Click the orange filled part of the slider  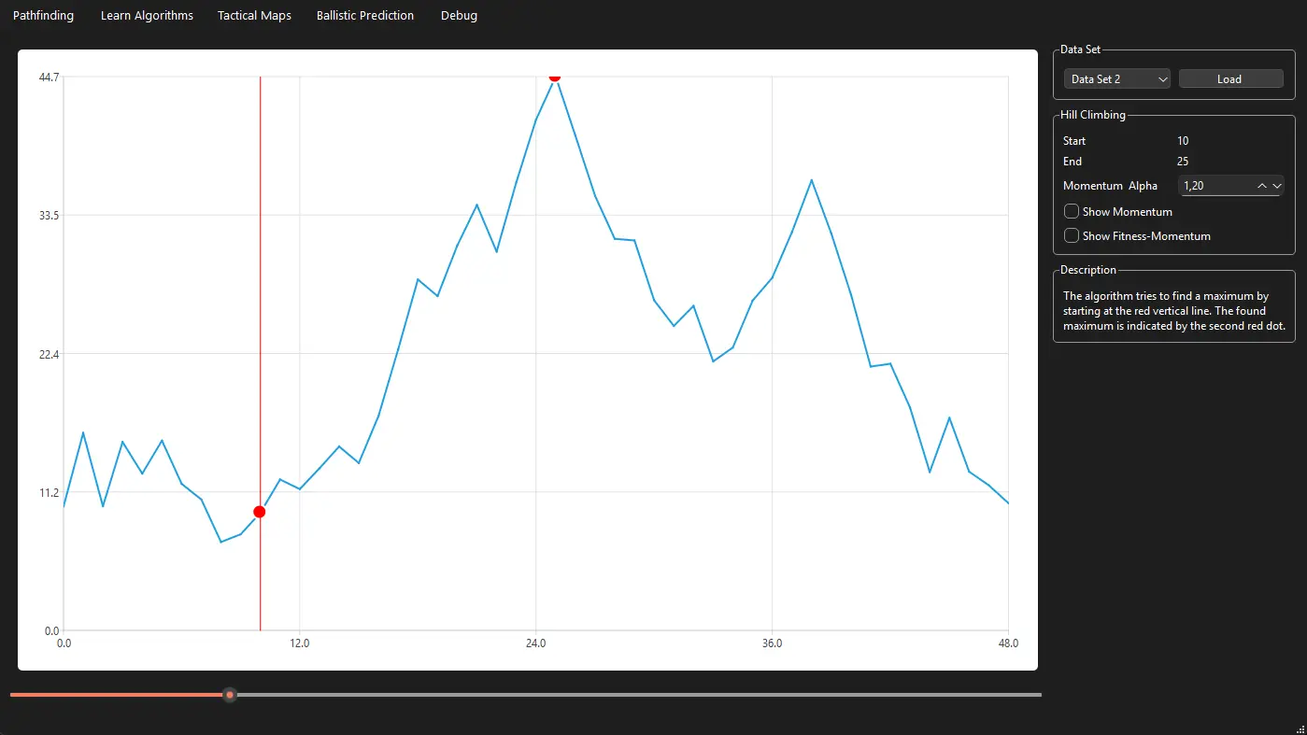pyautogui.click(x=112, y=695)
